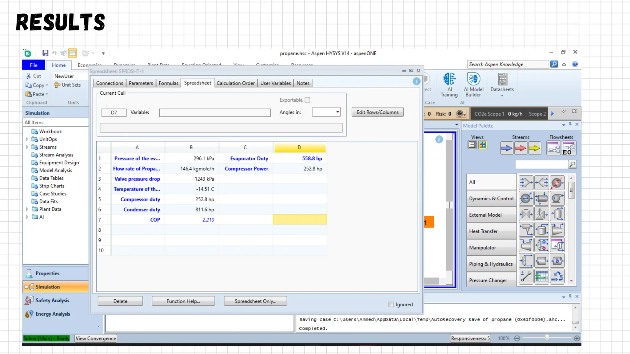Image resolution: width=630 pixels, height=354 pixels.
Task: Toggle the Exportable checkbox
Action: [x=307, y=100]
